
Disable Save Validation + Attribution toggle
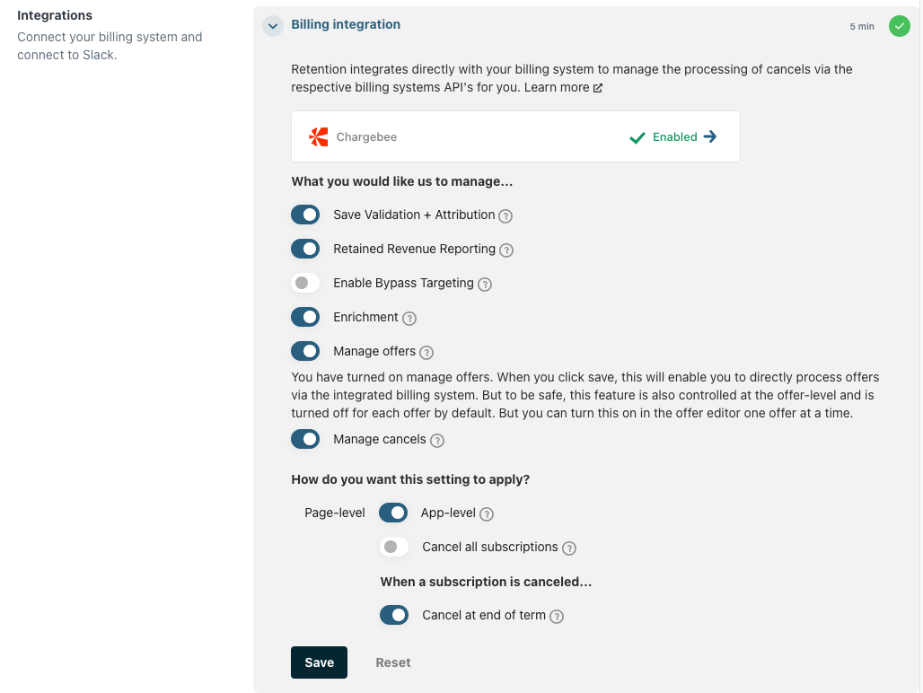click(x=305, y=215)
